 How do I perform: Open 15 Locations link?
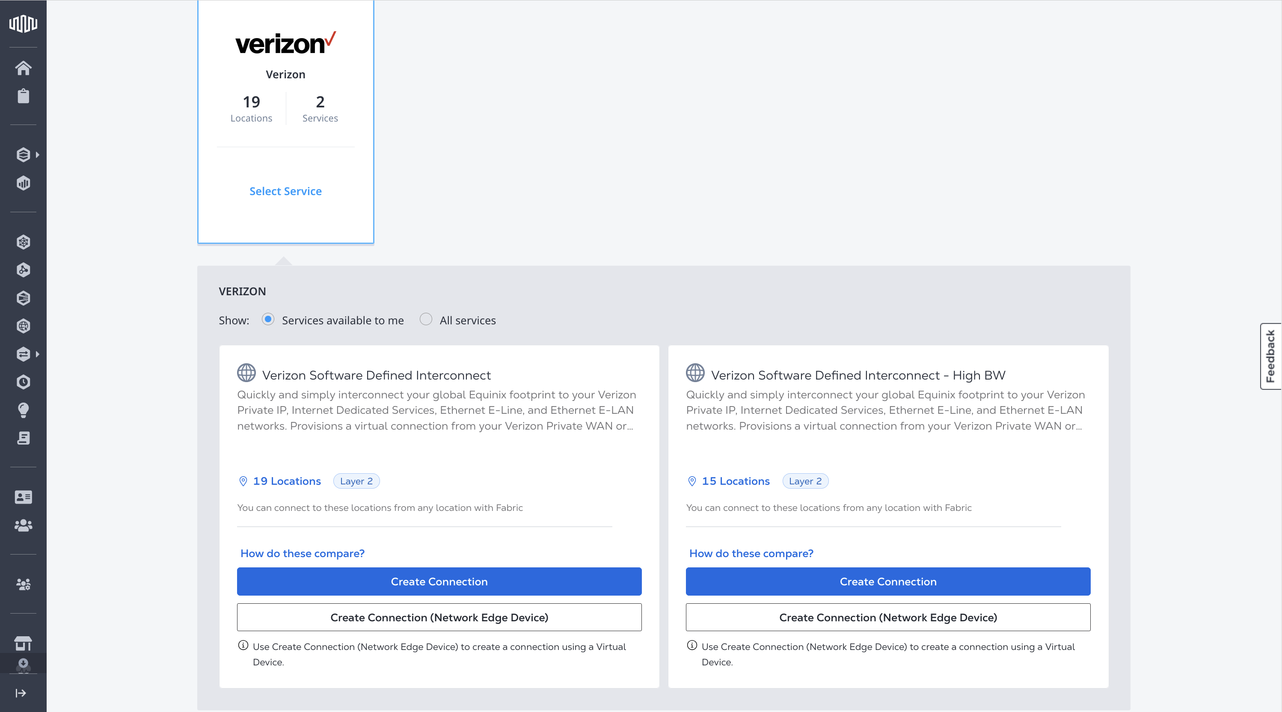coord(736,481)
